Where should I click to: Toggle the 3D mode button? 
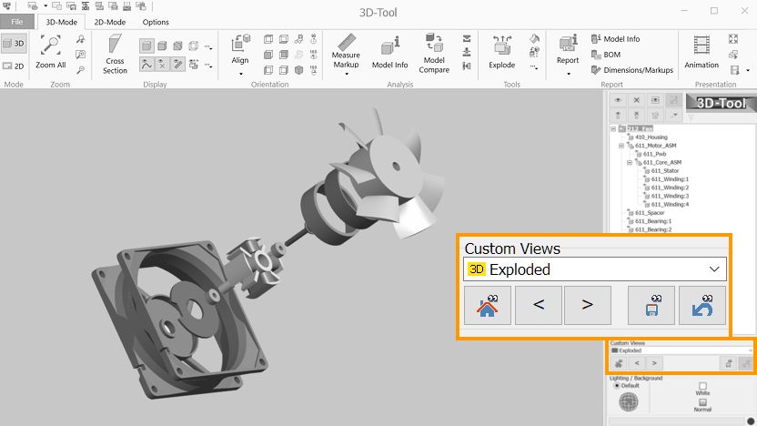14,43
